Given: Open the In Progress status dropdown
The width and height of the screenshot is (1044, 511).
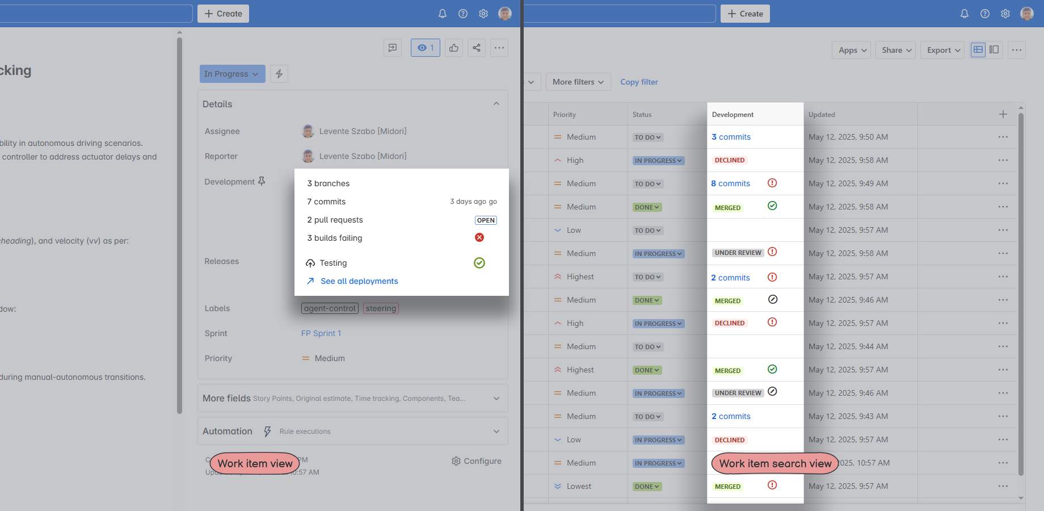Looking at the screenshot, I should pyautogui.click(x=232, y=74).
